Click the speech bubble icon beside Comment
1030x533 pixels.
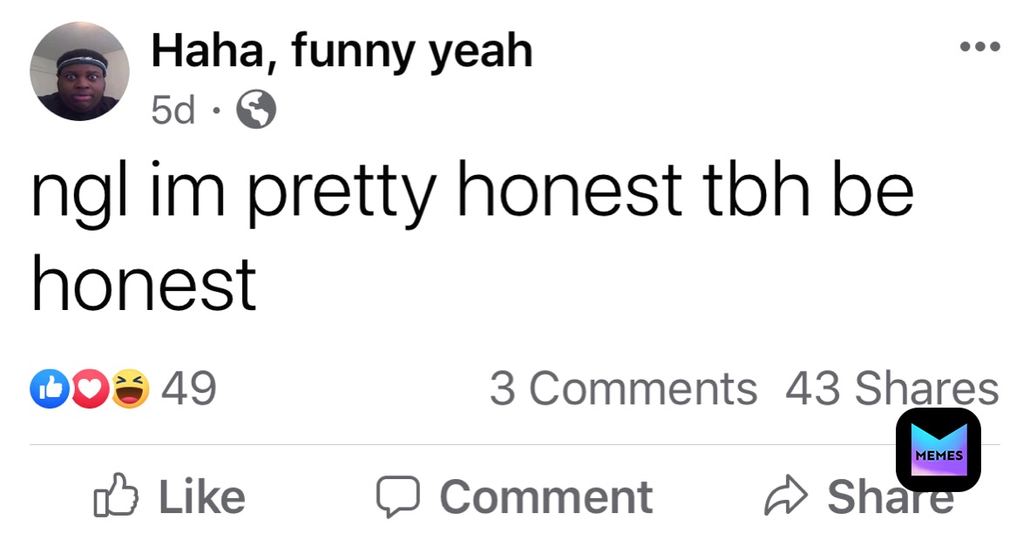pyautogui.click(x=397, y=496)
